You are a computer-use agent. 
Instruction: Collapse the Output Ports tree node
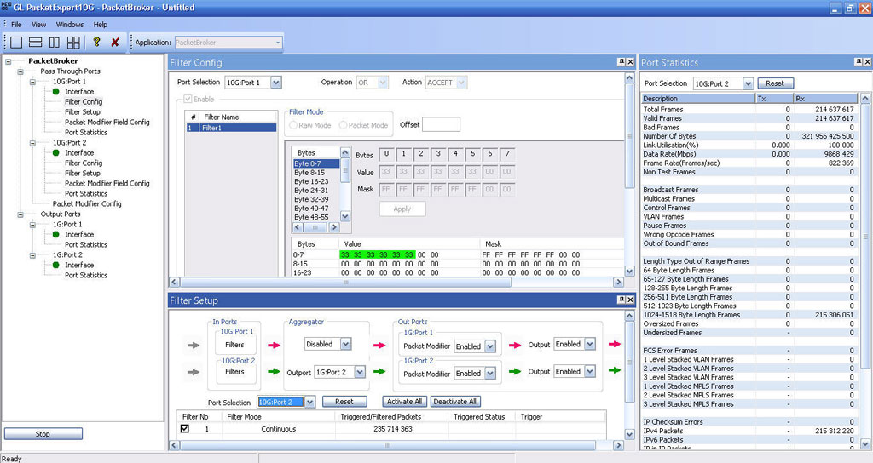[x=20, y=214]
